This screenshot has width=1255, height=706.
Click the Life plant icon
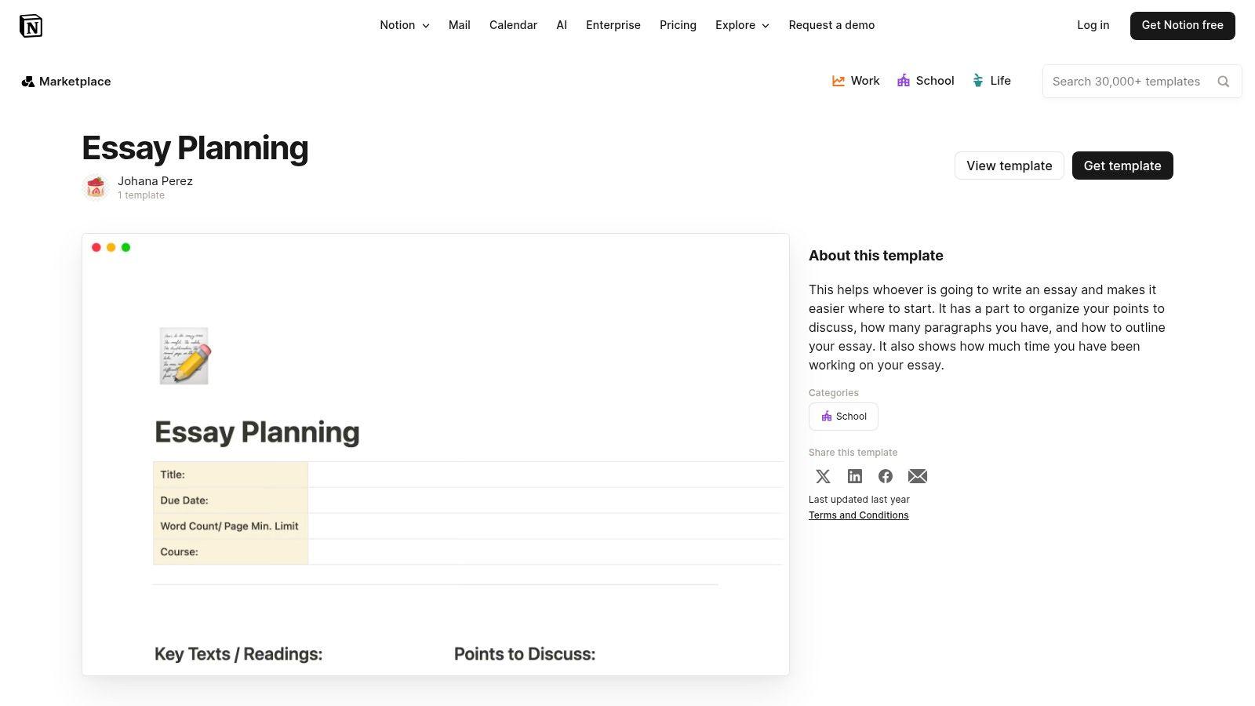tap(978, 81)
